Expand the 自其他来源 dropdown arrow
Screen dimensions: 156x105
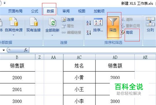[13, 35]
